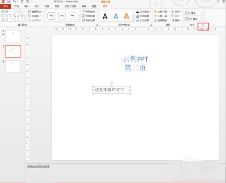Open the 选择窗格 selection pane

160,20
